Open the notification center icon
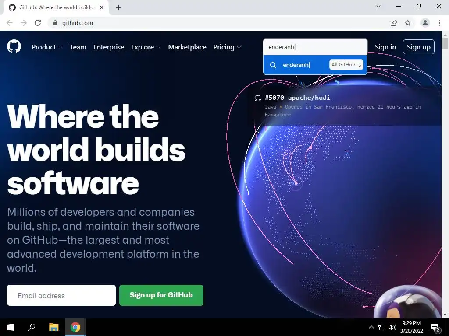449x336 pixels. 435,327
